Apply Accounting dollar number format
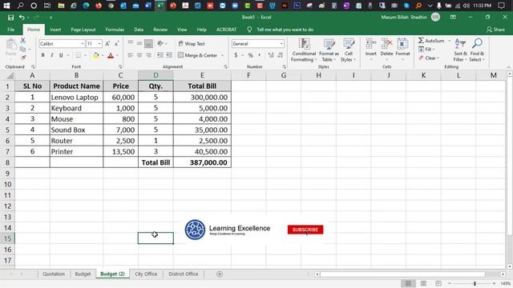This screenshot has width=513, height=288. point(236,55)
